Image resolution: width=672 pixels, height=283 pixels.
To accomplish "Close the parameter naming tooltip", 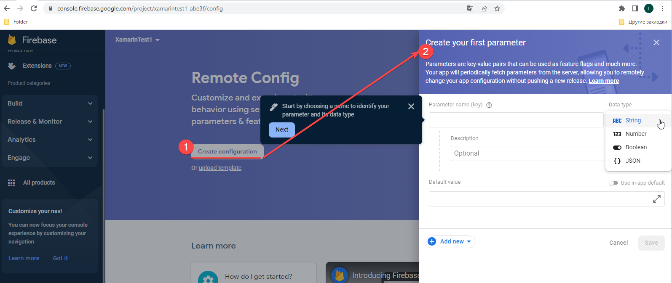I will [x=411, y=106].
